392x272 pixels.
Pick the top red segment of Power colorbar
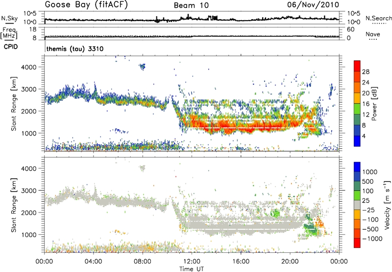coord(357,66)
